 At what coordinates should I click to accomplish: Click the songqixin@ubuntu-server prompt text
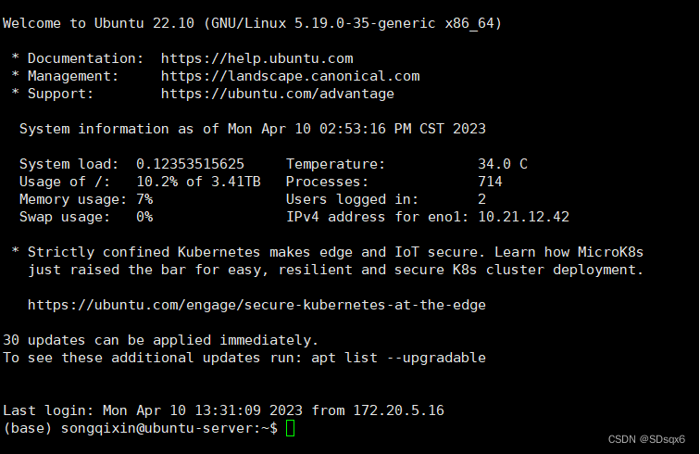(x=165, y=428)
